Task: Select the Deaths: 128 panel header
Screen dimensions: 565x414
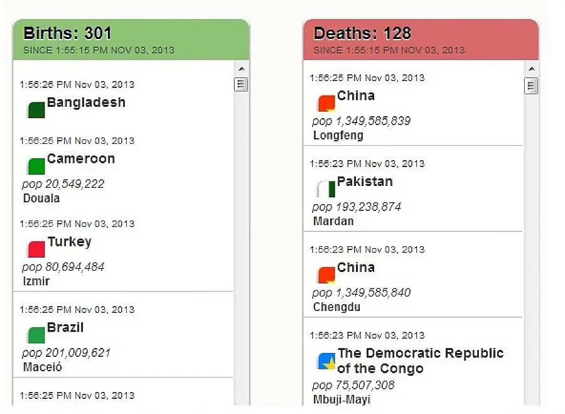Action: pyautogui.click(x=421, y=39)
